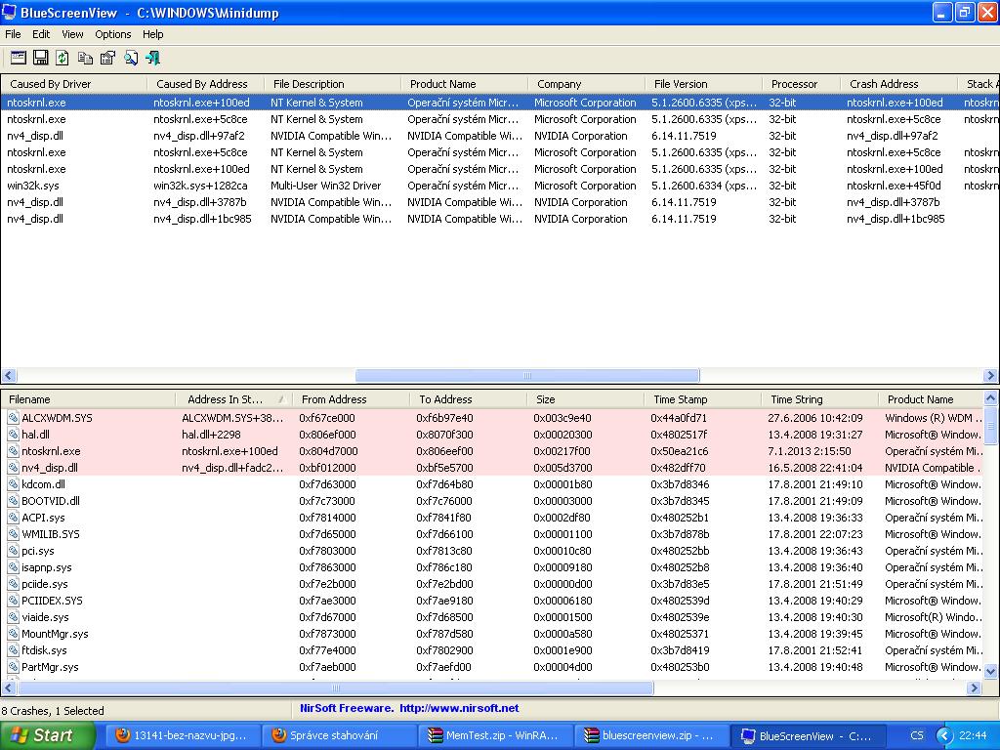This screenshot has height=750, width=1000.
Task: Click the file icon beside BOOTVID.dll
Action: point(13,501)
